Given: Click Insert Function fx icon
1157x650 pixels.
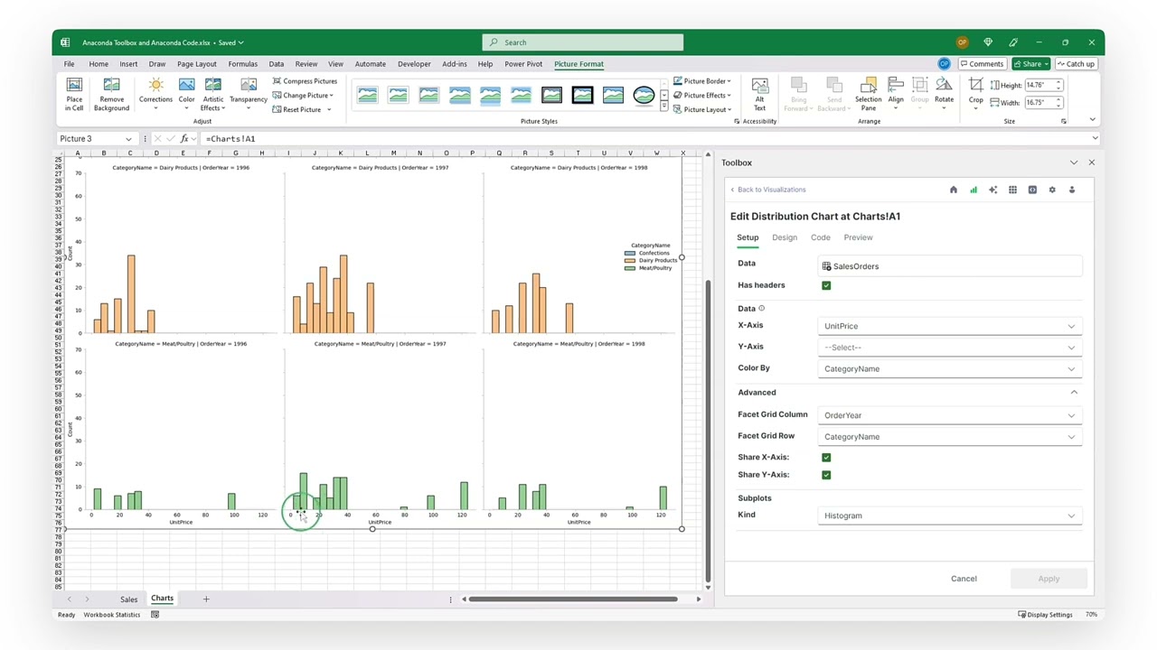Looking at the screenshot, I should click(184, 139).
